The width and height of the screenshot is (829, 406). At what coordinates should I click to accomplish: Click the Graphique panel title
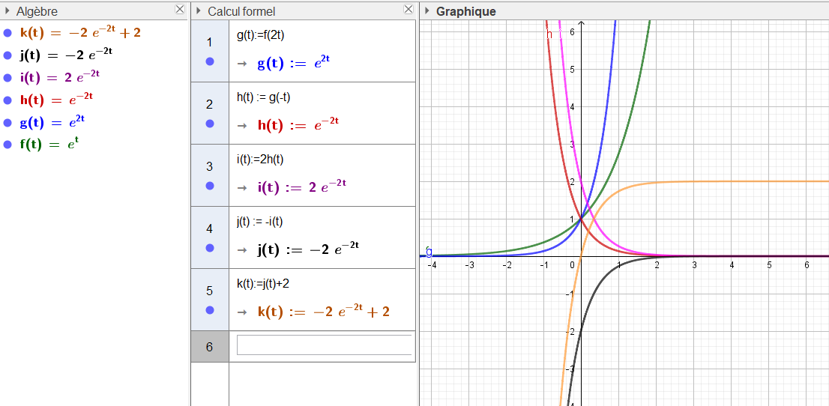465,11
